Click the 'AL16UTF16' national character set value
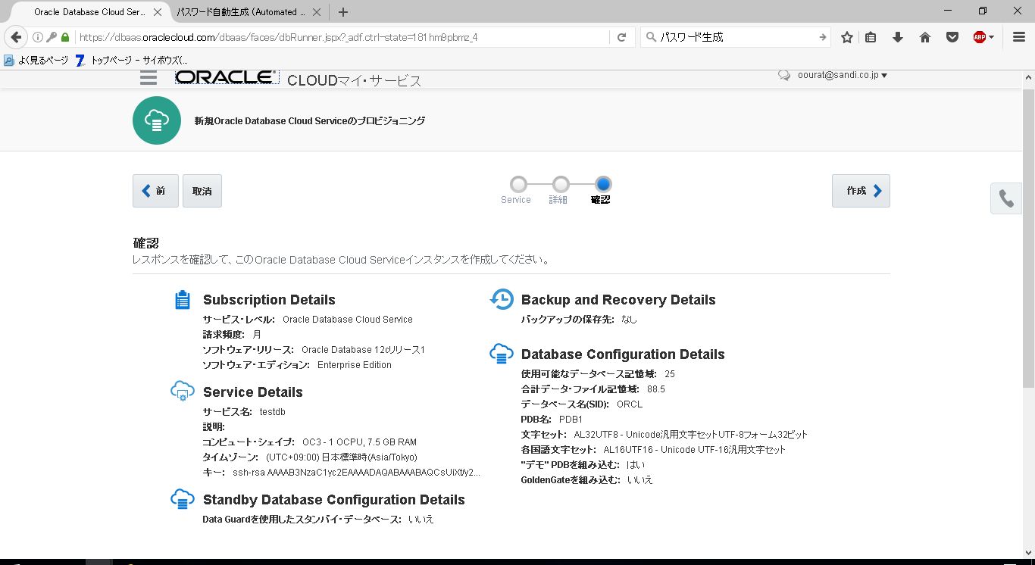Viewport: 1035px width, 565px height. [695, 450]
